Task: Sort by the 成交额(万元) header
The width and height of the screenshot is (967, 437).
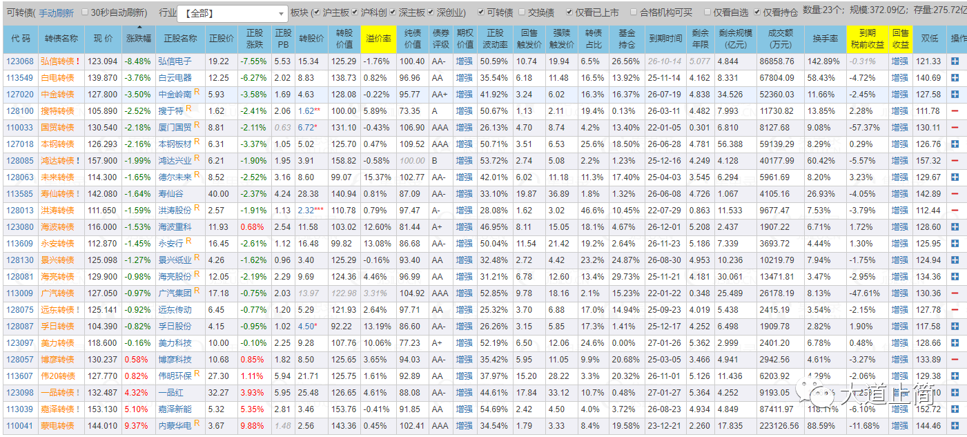Action: coord(780,39)
